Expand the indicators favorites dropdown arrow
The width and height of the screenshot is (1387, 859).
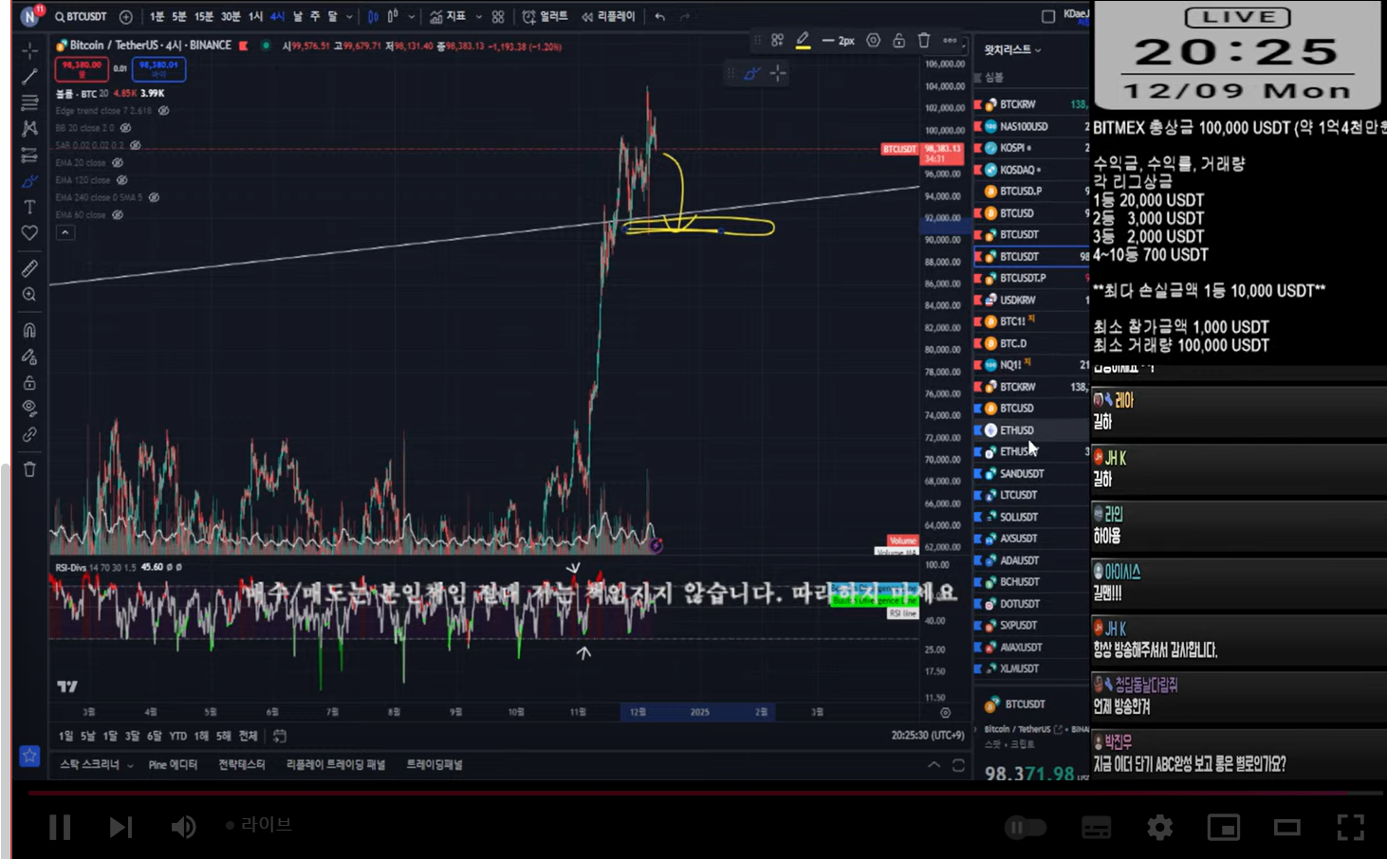pyautogui.click(x=478, y=16)
